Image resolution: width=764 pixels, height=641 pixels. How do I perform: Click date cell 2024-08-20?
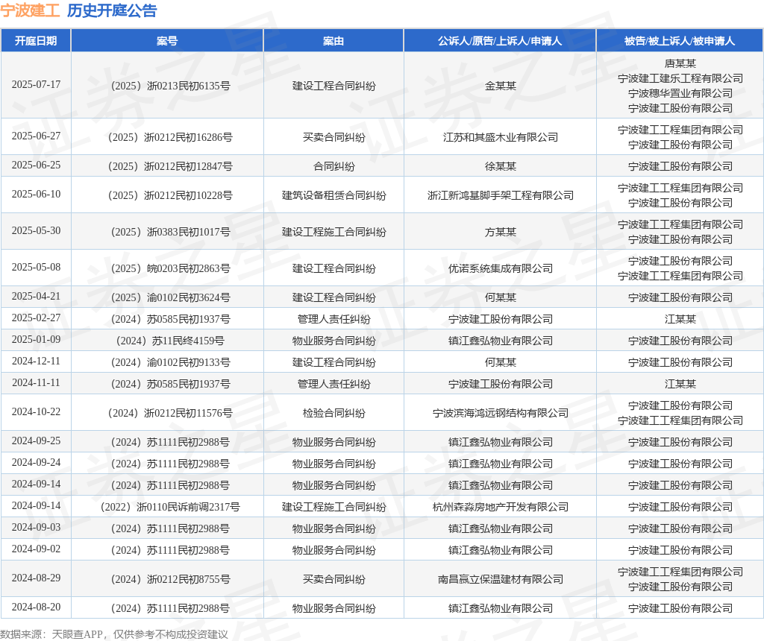point(36,607)
